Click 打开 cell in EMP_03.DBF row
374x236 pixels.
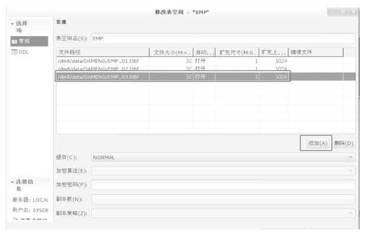(x=200, y=77)
